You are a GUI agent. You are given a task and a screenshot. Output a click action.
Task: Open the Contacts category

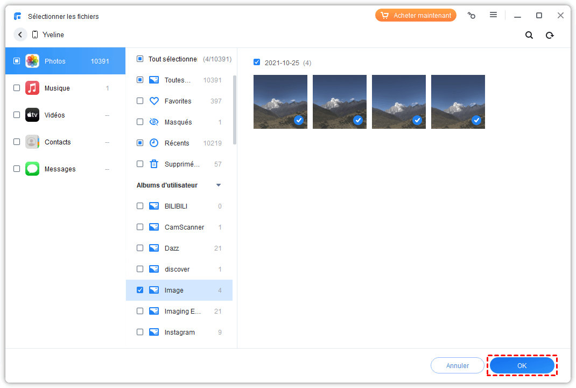click(58, 142)
